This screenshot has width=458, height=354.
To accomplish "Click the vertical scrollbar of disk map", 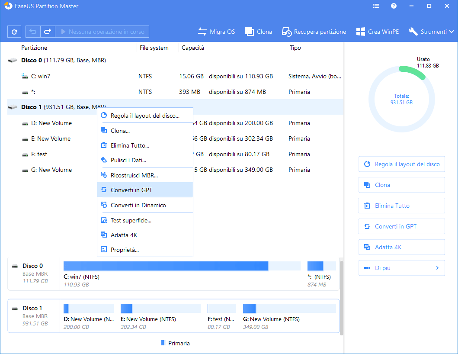I will coord(342,298).
